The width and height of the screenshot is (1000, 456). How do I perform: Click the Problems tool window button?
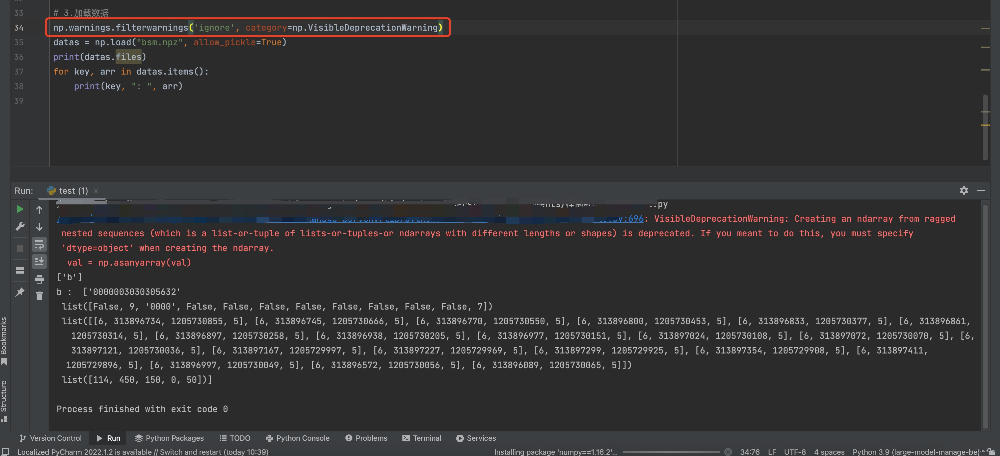366,438
